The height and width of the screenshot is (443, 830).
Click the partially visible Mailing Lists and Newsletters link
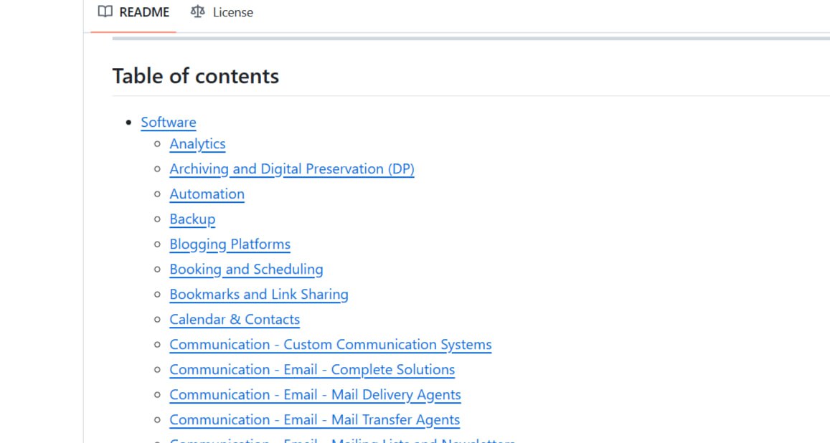[342, 440]
